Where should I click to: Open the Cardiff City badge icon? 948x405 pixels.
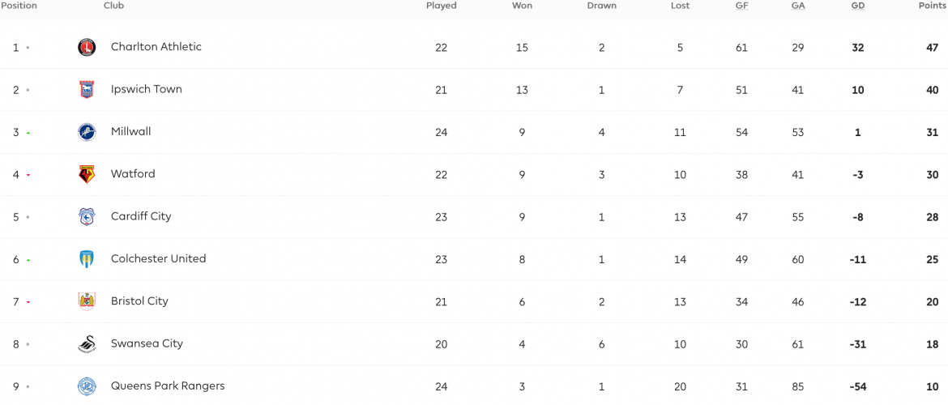click(x=87, y=216)
